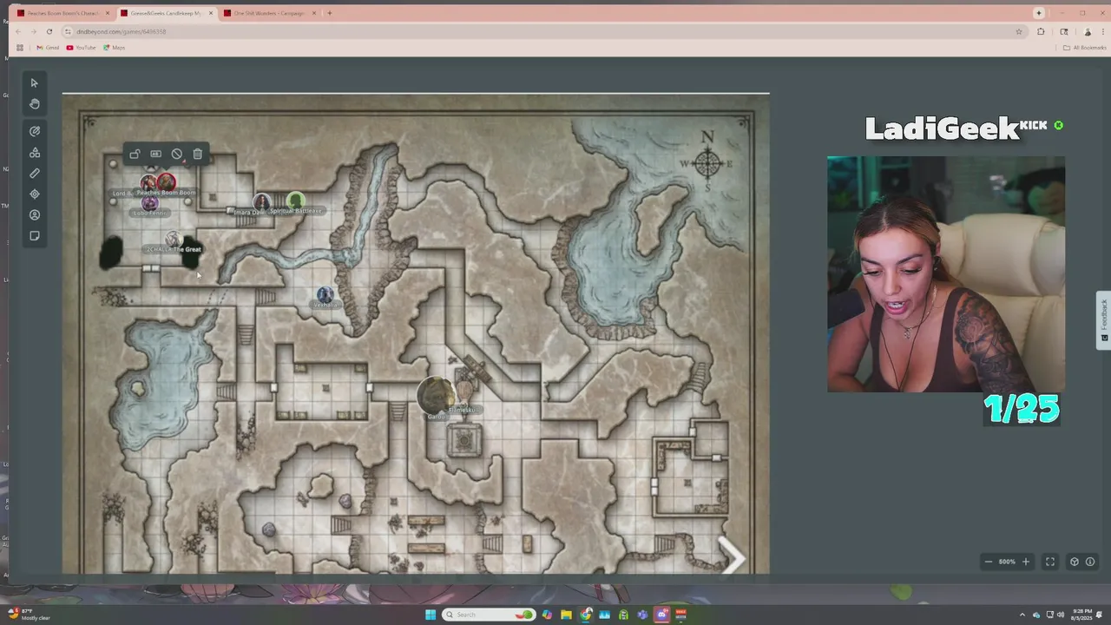Open the dice cube icon

pyautogui.click(x=1074, y=562)
